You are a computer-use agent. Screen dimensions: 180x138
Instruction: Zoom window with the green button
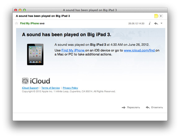pyautogui.click(x=25, y=10)
